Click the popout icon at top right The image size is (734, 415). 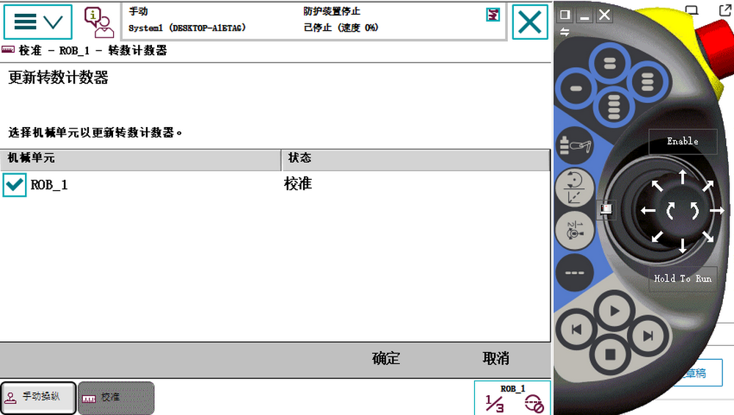pyautogui.click(x=725, y=10)
